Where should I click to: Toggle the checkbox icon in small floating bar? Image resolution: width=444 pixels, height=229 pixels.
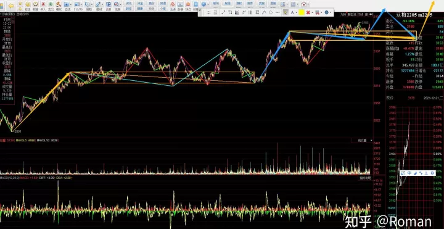pos(403,173)
